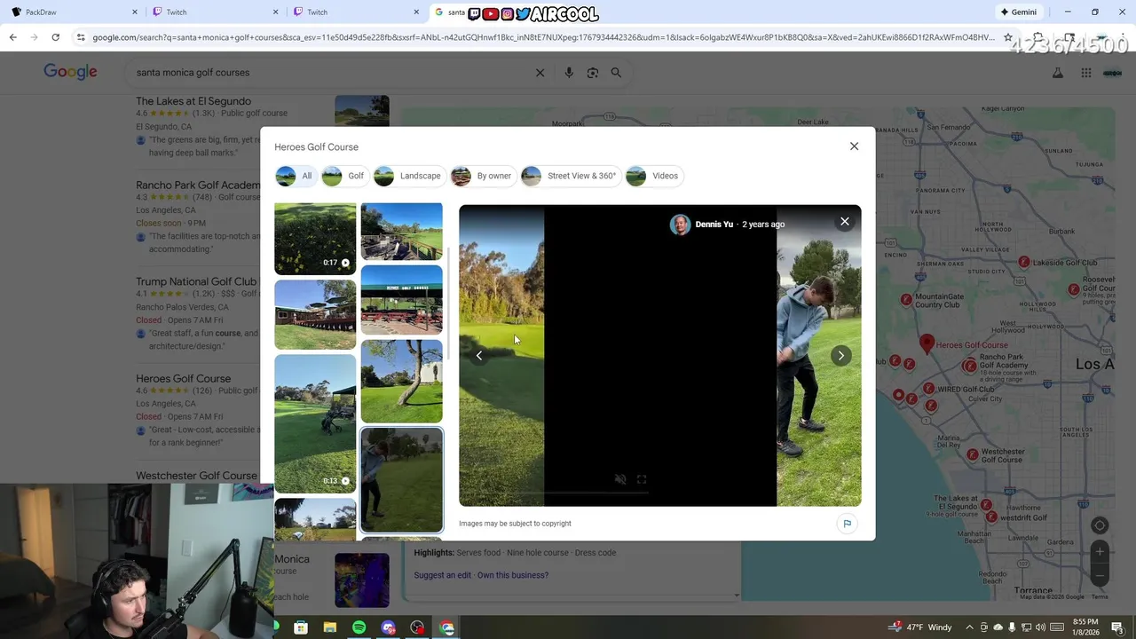This screenshot has width=1136, height=639.
Task: Open the taskbar clock showing 8:55 PM
Action: point(1085,627)
